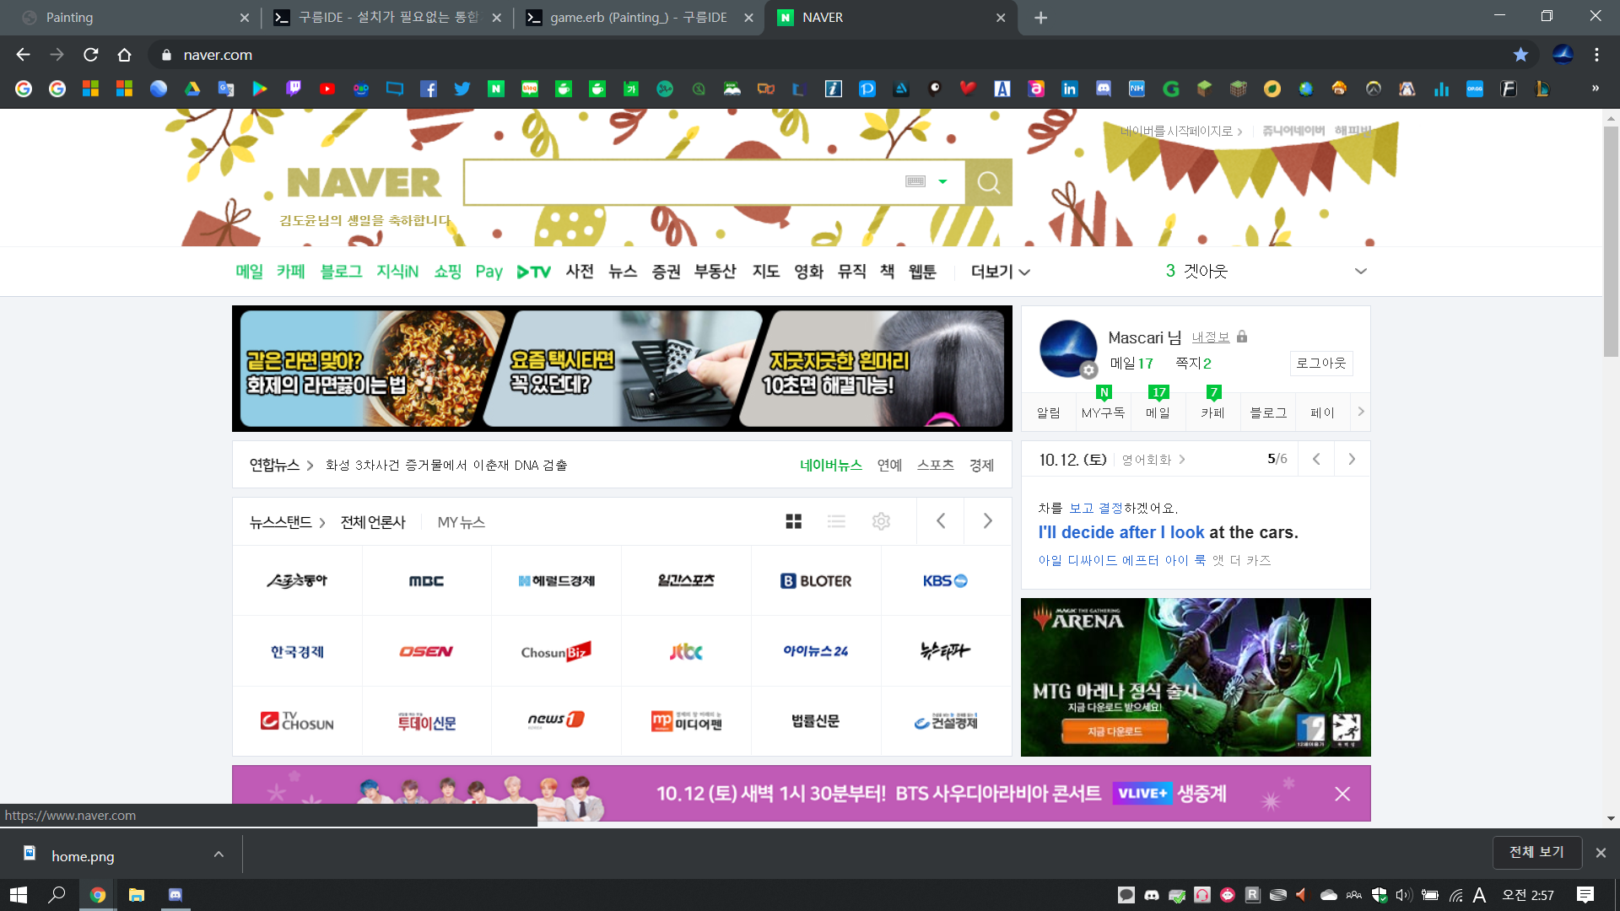Click the 전체 보기 downloads button
Screen dimensions: 1620x911
pos(1536,852)
